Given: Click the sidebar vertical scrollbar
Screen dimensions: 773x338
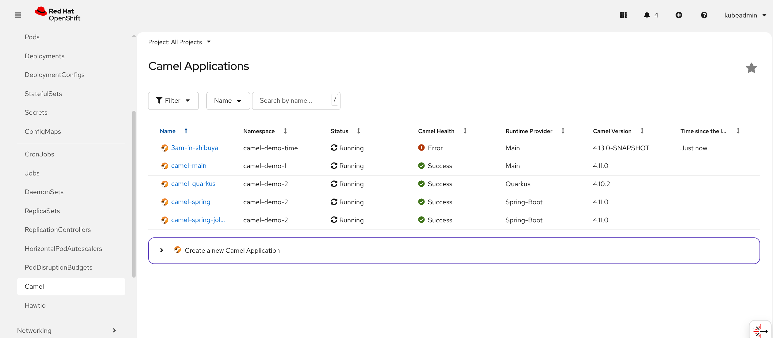Looking at the screenshot, I should pos(134,193).
